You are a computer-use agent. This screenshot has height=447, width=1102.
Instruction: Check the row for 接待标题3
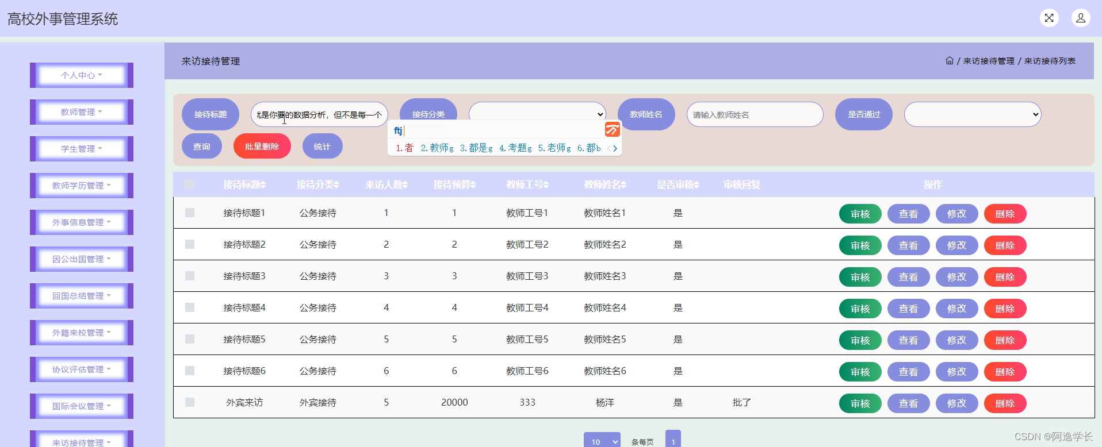pos(190,276)
